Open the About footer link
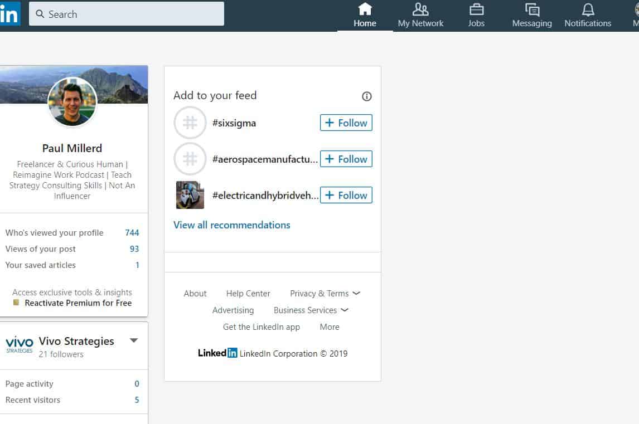Image resolution: width=639 pixels, height=424 pixels. click(195, 293)
